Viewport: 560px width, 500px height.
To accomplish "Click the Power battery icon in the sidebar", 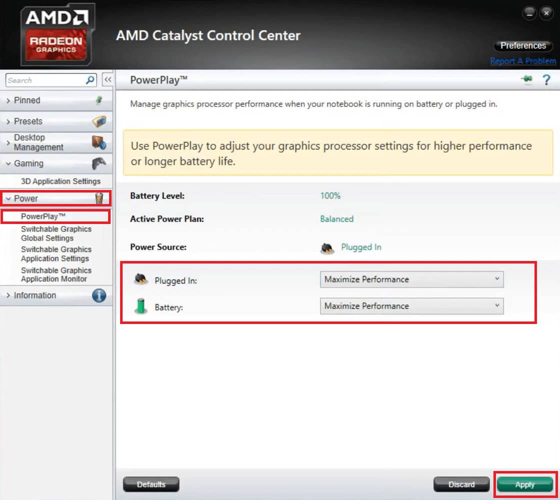I will (99, 198).
